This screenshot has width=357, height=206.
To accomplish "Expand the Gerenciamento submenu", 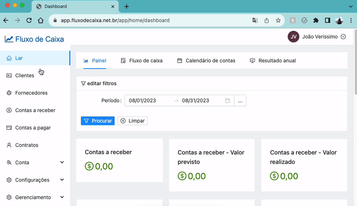I will click(35, 198).
